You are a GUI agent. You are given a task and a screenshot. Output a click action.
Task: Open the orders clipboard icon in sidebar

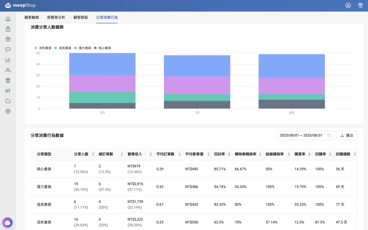pyautogui.click(x=8, y=29)
